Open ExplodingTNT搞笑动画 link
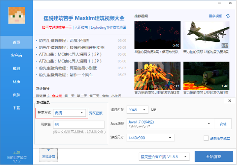 [108, 27]
